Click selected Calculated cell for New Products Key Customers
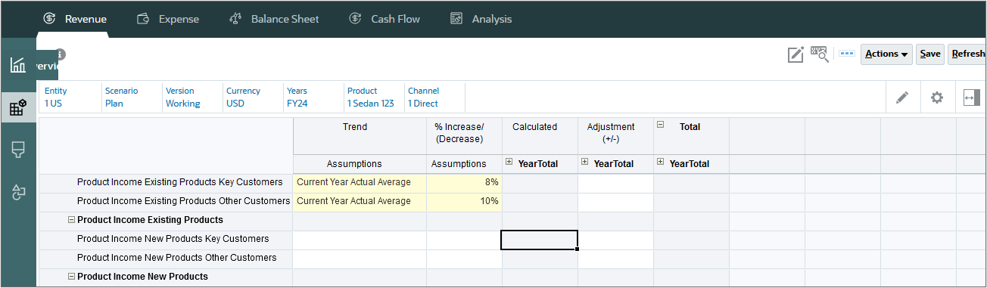The image size is (987, 288). [x=540, y=240]
